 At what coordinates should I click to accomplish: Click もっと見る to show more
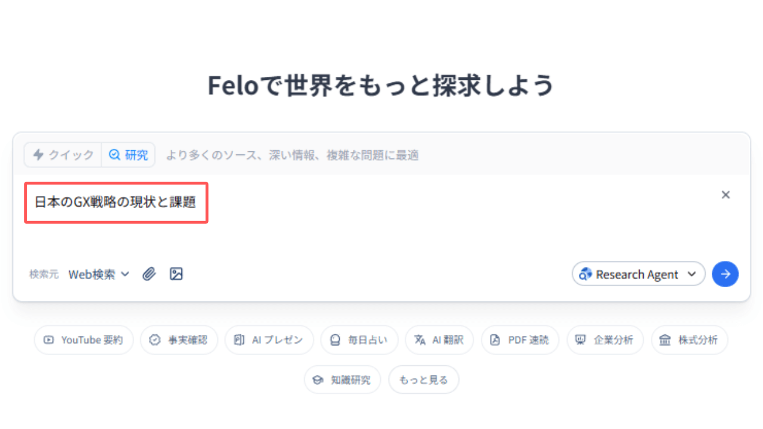coord(424,380)
